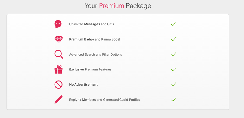Select the Exclusive Premium Features text
Viewport: 244px width, 118px height.
pos(90,69)
